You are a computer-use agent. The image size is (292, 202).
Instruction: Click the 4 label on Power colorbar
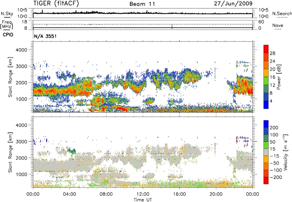click(x=271, y=101)
